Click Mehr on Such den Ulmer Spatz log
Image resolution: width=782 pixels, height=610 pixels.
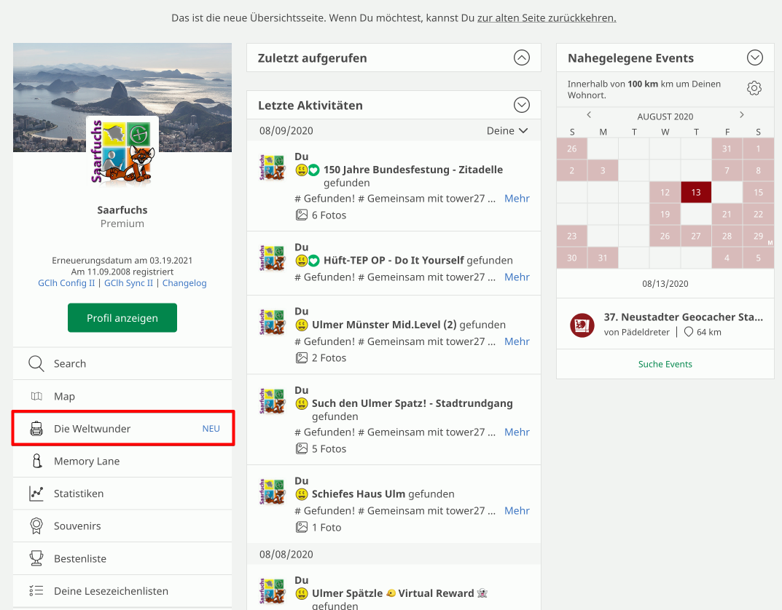[x=517, y=432]
